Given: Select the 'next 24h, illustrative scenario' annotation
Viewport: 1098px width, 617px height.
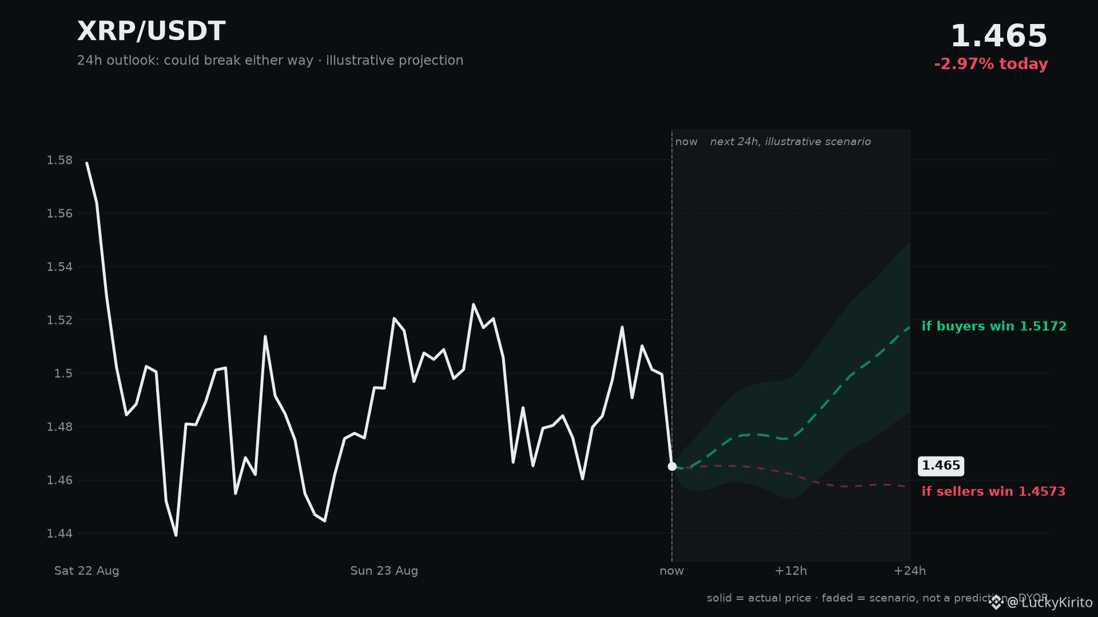Looking at the screenshot, I should click(790, 142).
